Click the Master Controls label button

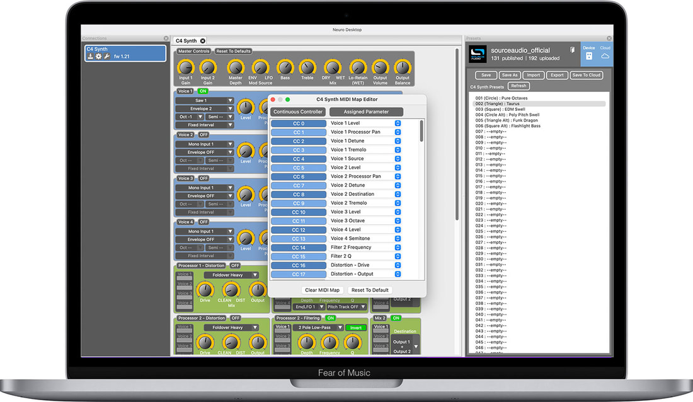(x=193, y=51)
